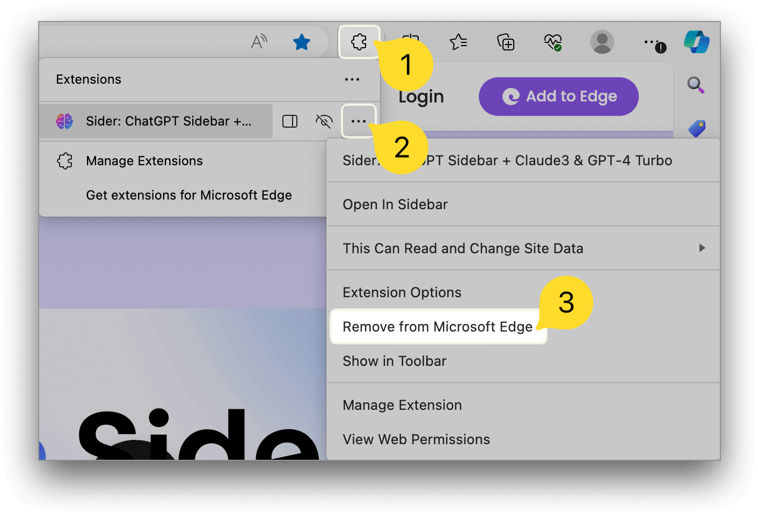Toggle Sider toolbar visibility eye icon

[x=324, y=121]
